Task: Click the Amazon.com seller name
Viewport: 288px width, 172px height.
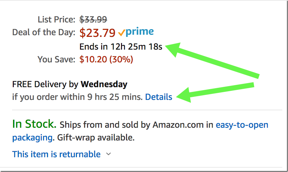Action: (178, 125)
